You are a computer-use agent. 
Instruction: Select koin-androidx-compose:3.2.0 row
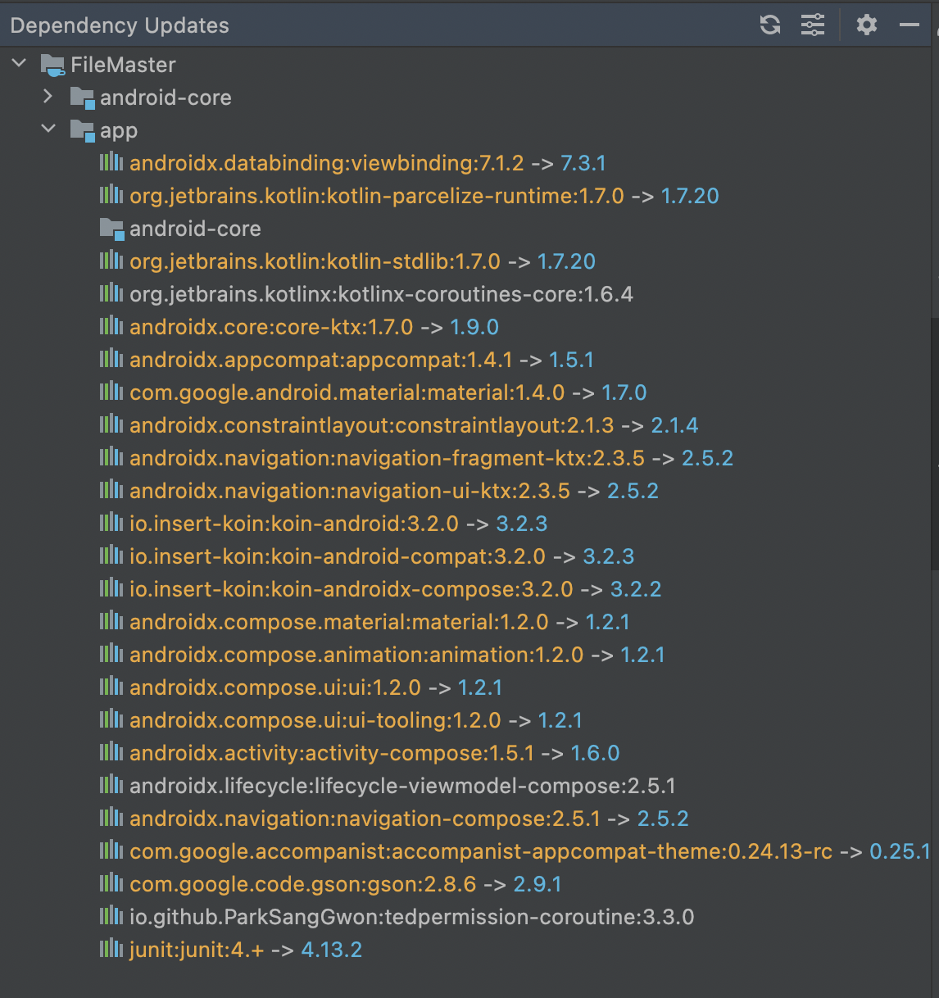396,589
